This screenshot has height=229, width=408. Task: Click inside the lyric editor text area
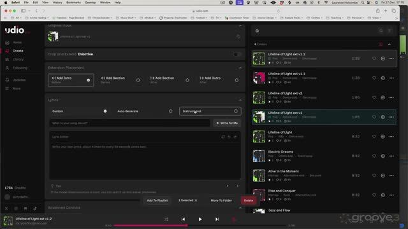[145, 161]
